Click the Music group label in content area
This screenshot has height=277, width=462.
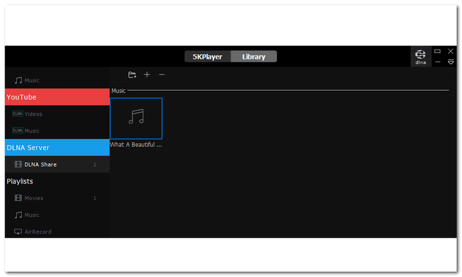[118, 91]
